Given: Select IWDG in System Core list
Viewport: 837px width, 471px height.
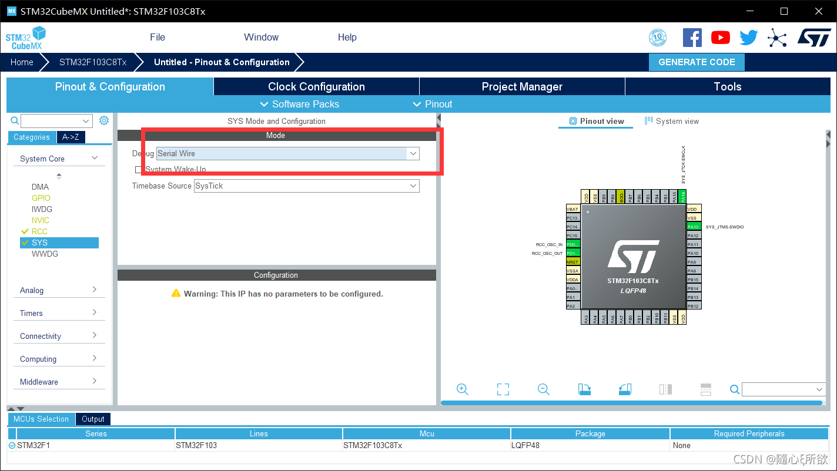Looking at the screenshot, I should (42, 209).
